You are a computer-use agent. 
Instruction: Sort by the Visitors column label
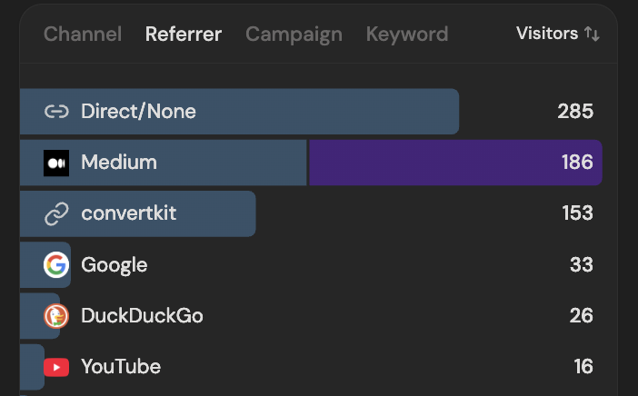click(547, 34)
